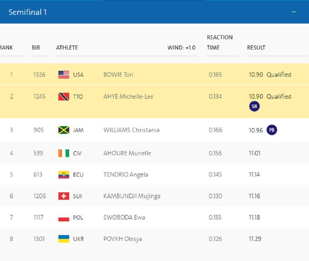
Task: Click the RESULT column header
Action: coord(256,48)
